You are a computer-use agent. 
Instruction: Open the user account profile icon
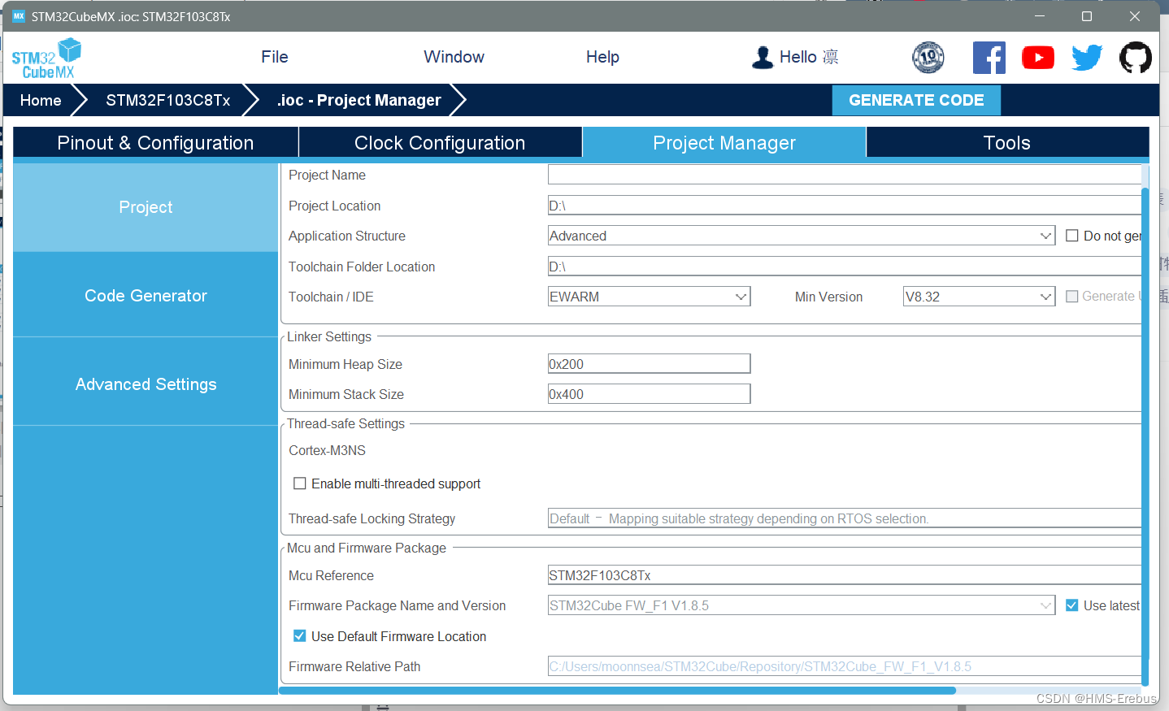pos(762,57)
